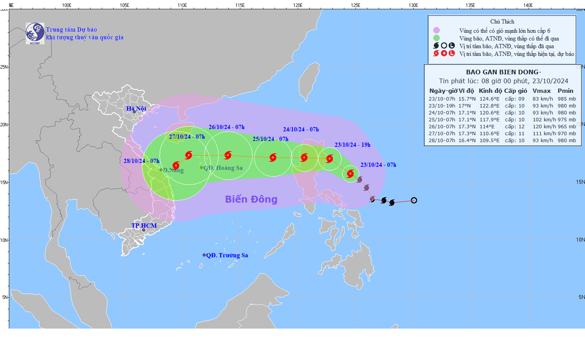Click the '965 mb' pressure value
Screen dimensions: 585x354
(567, 127)
